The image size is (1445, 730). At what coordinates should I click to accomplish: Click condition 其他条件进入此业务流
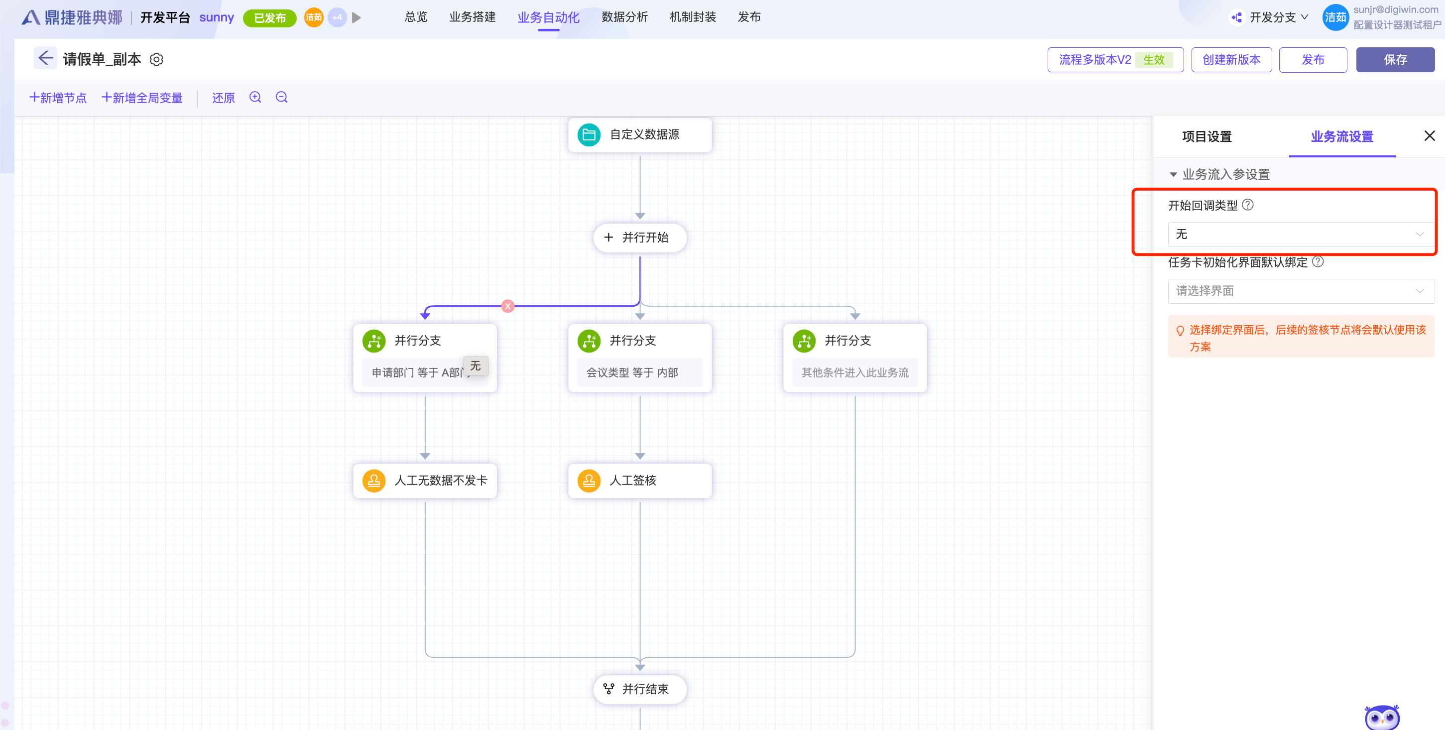[855, 372]
